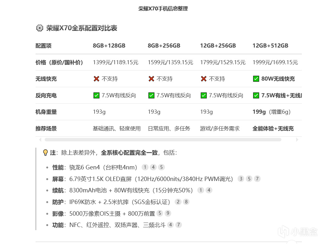
Task: Click 193g under the 8GB+256GB column
Action: (154, 112)
